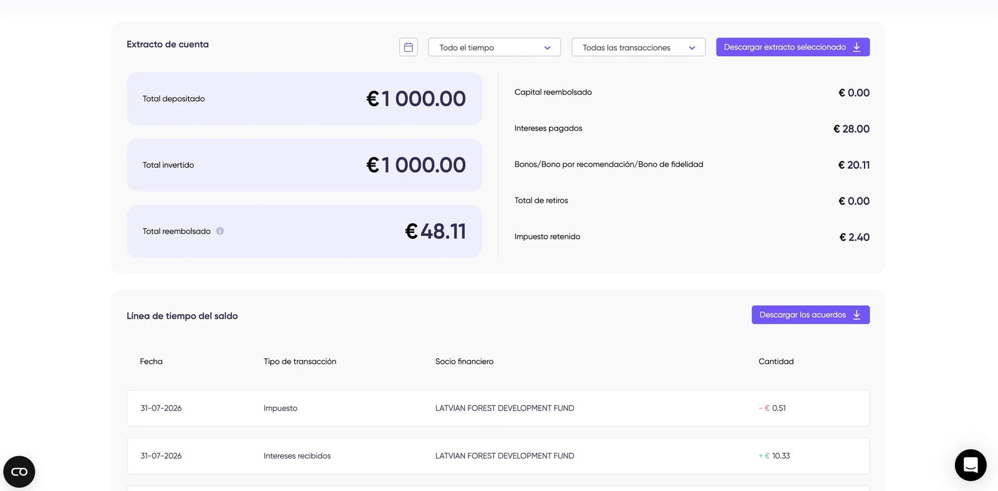The image size is (998, 491).
Task: Click Línea de tiempo del saldo heading
Action: [x=182, y=316]
